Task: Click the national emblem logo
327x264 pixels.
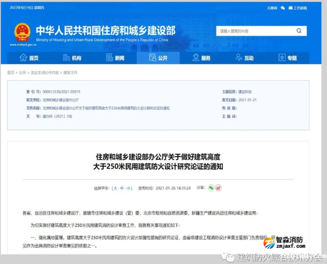Action: pos(22,32)
